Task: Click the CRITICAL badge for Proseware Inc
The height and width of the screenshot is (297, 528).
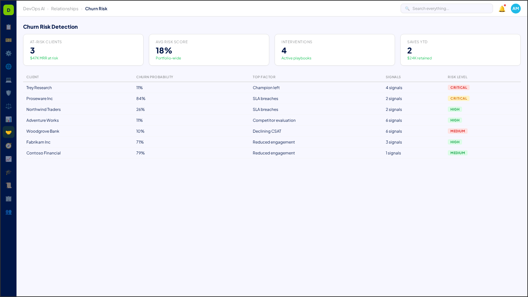Action: (x=459, y=98)
